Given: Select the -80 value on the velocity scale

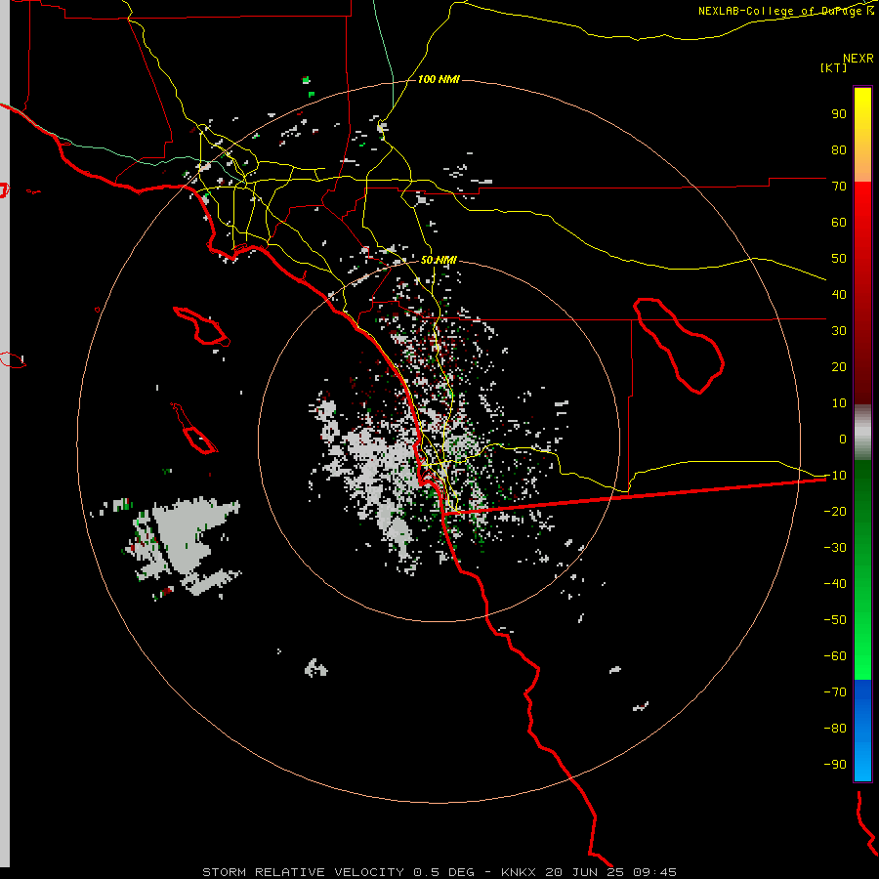Looking at the screenshot, I should click(835, 729).
